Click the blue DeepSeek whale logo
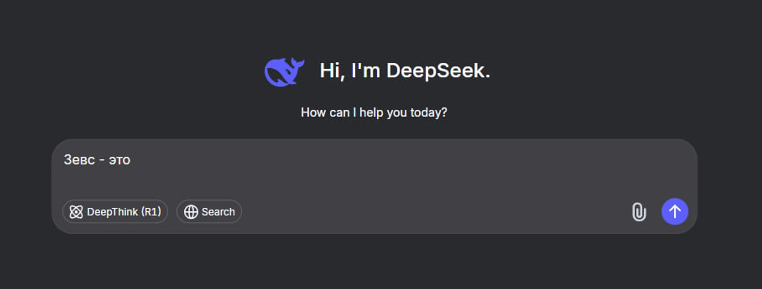This screenshot has height=289, width=762. [284, 71]
